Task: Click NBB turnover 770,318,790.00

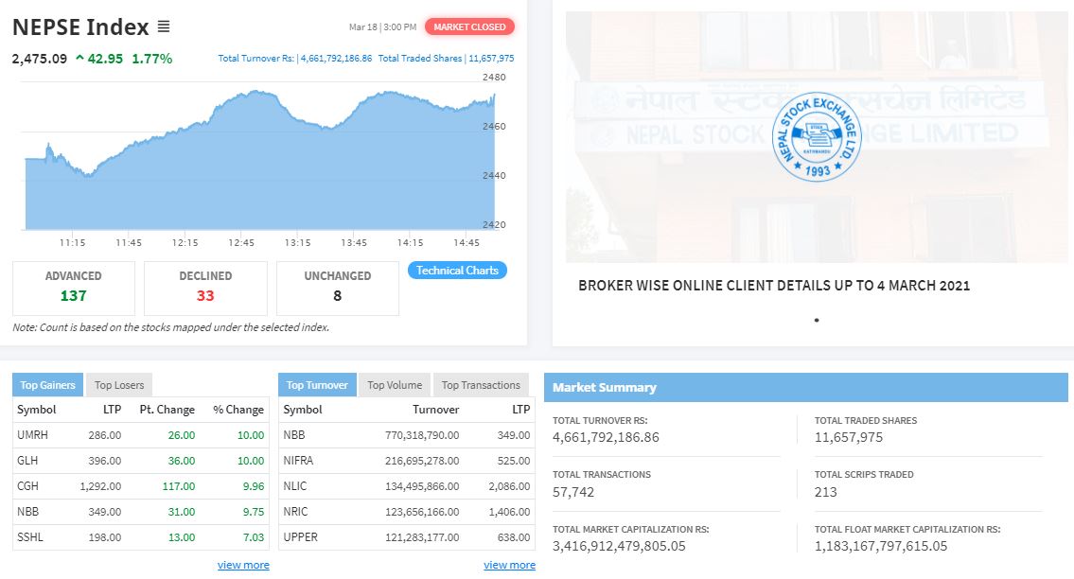Action: tap(422, 435)
